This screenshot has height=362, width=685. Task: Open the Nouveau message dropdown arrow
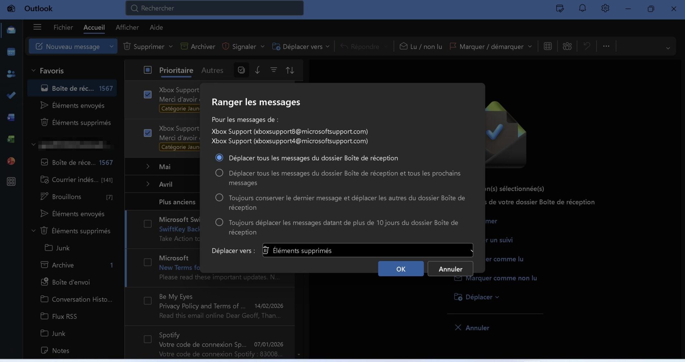point(111,46)
